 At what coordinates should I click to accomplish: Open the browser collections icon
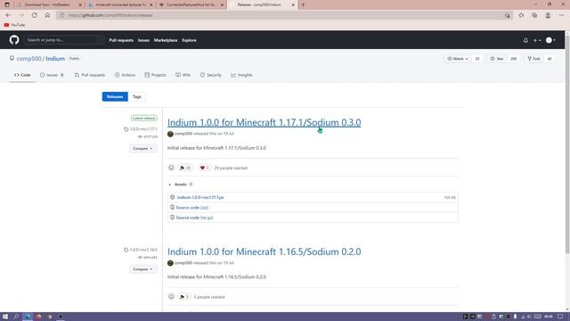click(x=534, y=15)
